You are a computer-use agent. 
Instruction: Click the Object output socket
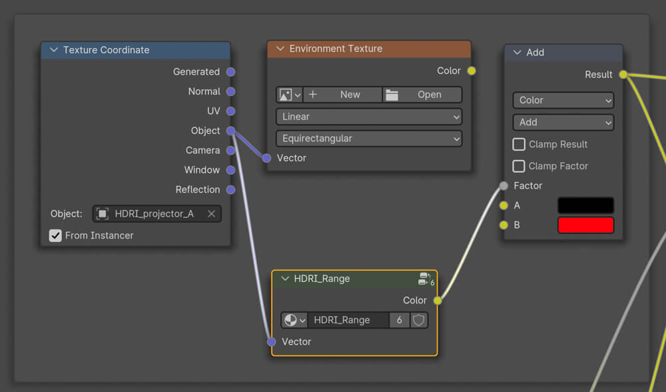(230, 131)
